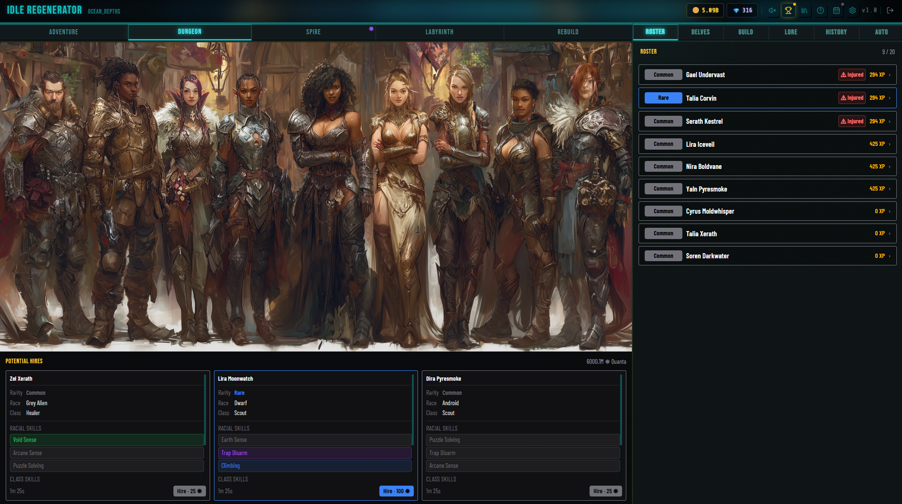The image size is (902, 504).
Task: Click the diamond gems counter 316
Action: coord(742,10)
